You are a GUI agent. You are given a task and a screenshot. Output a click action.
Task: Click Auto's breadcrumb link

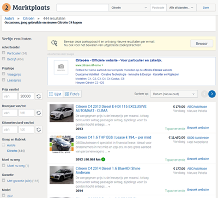pyautogui.click(x=9, y=18)
